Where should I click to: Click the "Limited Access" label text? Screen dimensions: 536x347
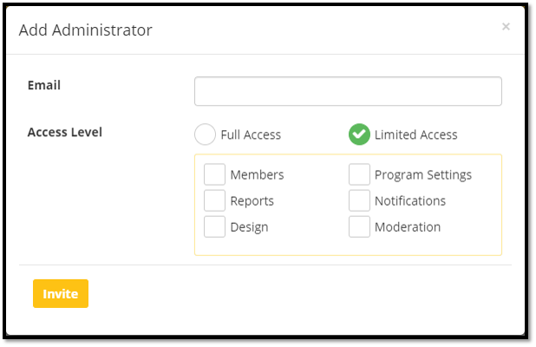[415, 135]
